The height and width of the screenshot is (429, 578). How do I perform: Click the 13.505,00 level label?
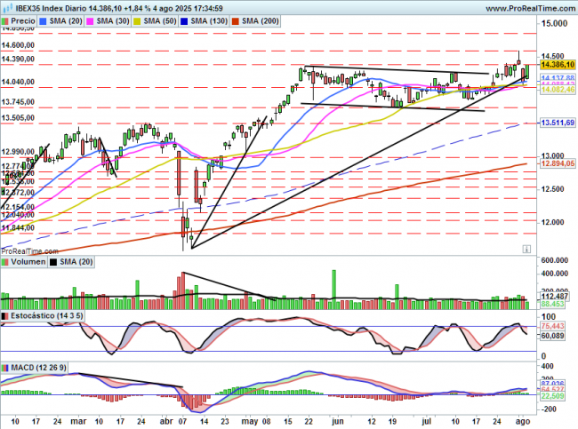(18, 118)
